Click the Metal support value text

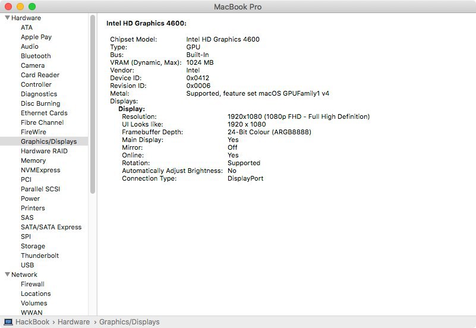tap(258, 93)
